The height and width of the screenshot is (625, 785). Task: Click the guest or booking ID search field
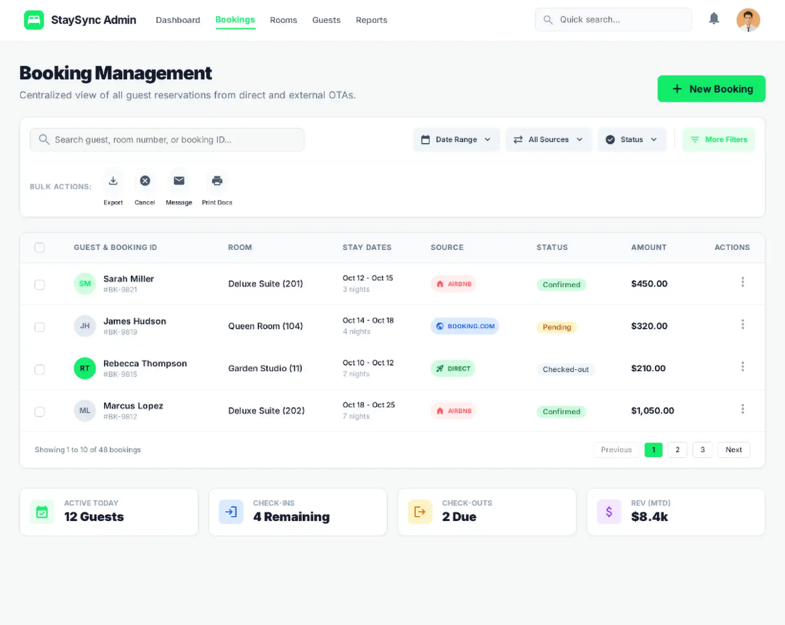pyautogui.click(x=167, y=140)
